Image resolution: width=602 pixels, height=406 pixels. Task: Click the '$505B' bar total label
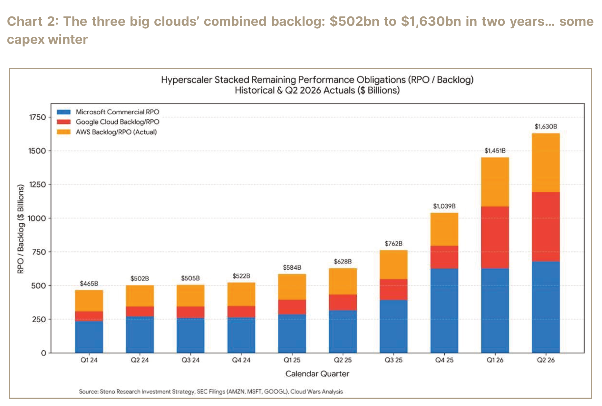(x=190, y=278)
